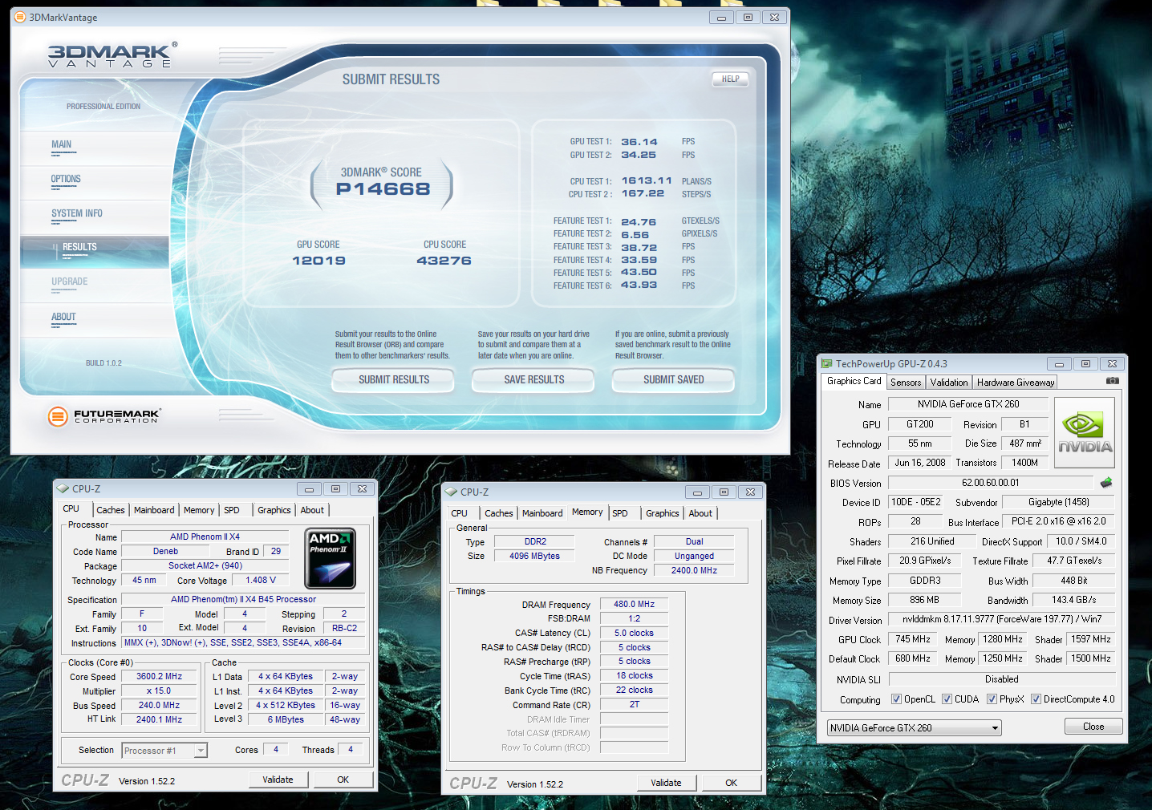This screenshot has height=810, width=1152.
Task: Click the Memory Size 896 MB field
Action: [x=925, y=600]
